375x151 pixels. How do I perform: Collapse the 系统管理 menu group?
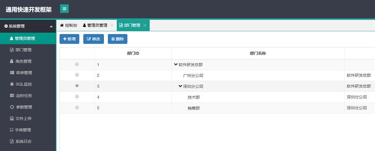click(x=28, y=26)
